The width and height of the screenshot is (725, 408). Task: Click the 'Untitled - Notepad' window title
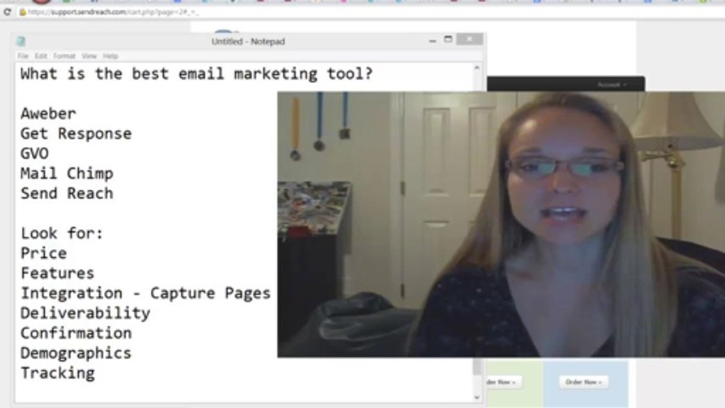(x=248, y=41)
